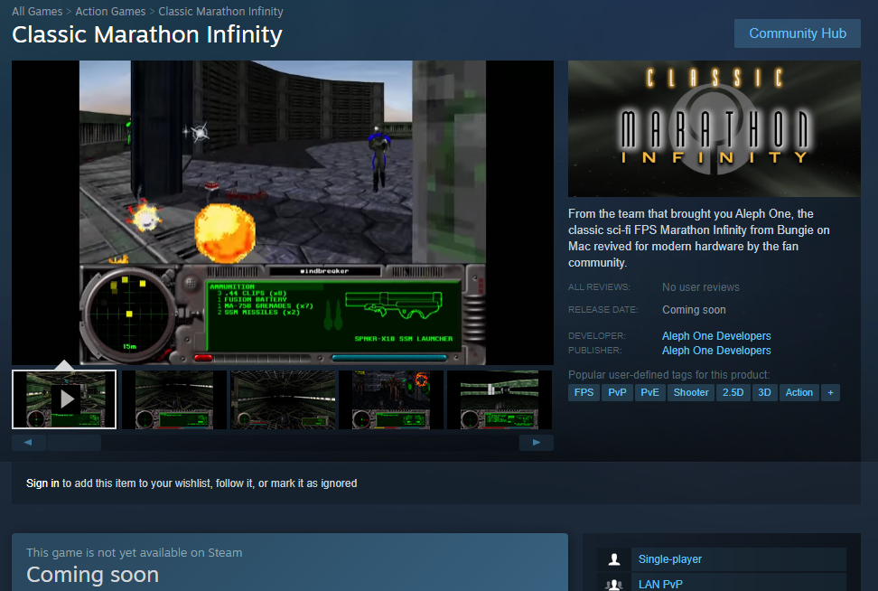Select the fifth screenshot thumbnail
Screen dimensions: 878x591
pos(500,399)
